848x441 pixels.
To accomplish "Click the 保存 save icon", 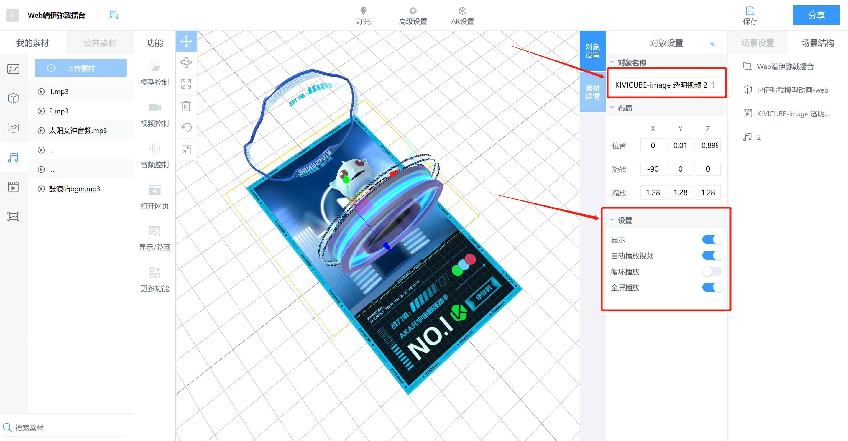I will pyautogui.click(x=750, y=16).
